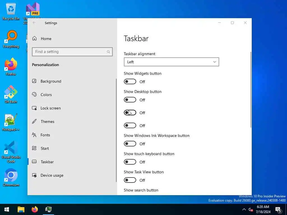287x215 pixels.
Task: Select the Firefox desktop shortcut
Action: pyautogui.click(x=11, y=67)
